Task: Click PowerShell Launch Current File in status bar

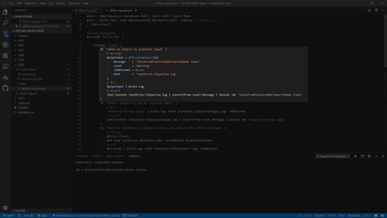Action: pos(86,216)
